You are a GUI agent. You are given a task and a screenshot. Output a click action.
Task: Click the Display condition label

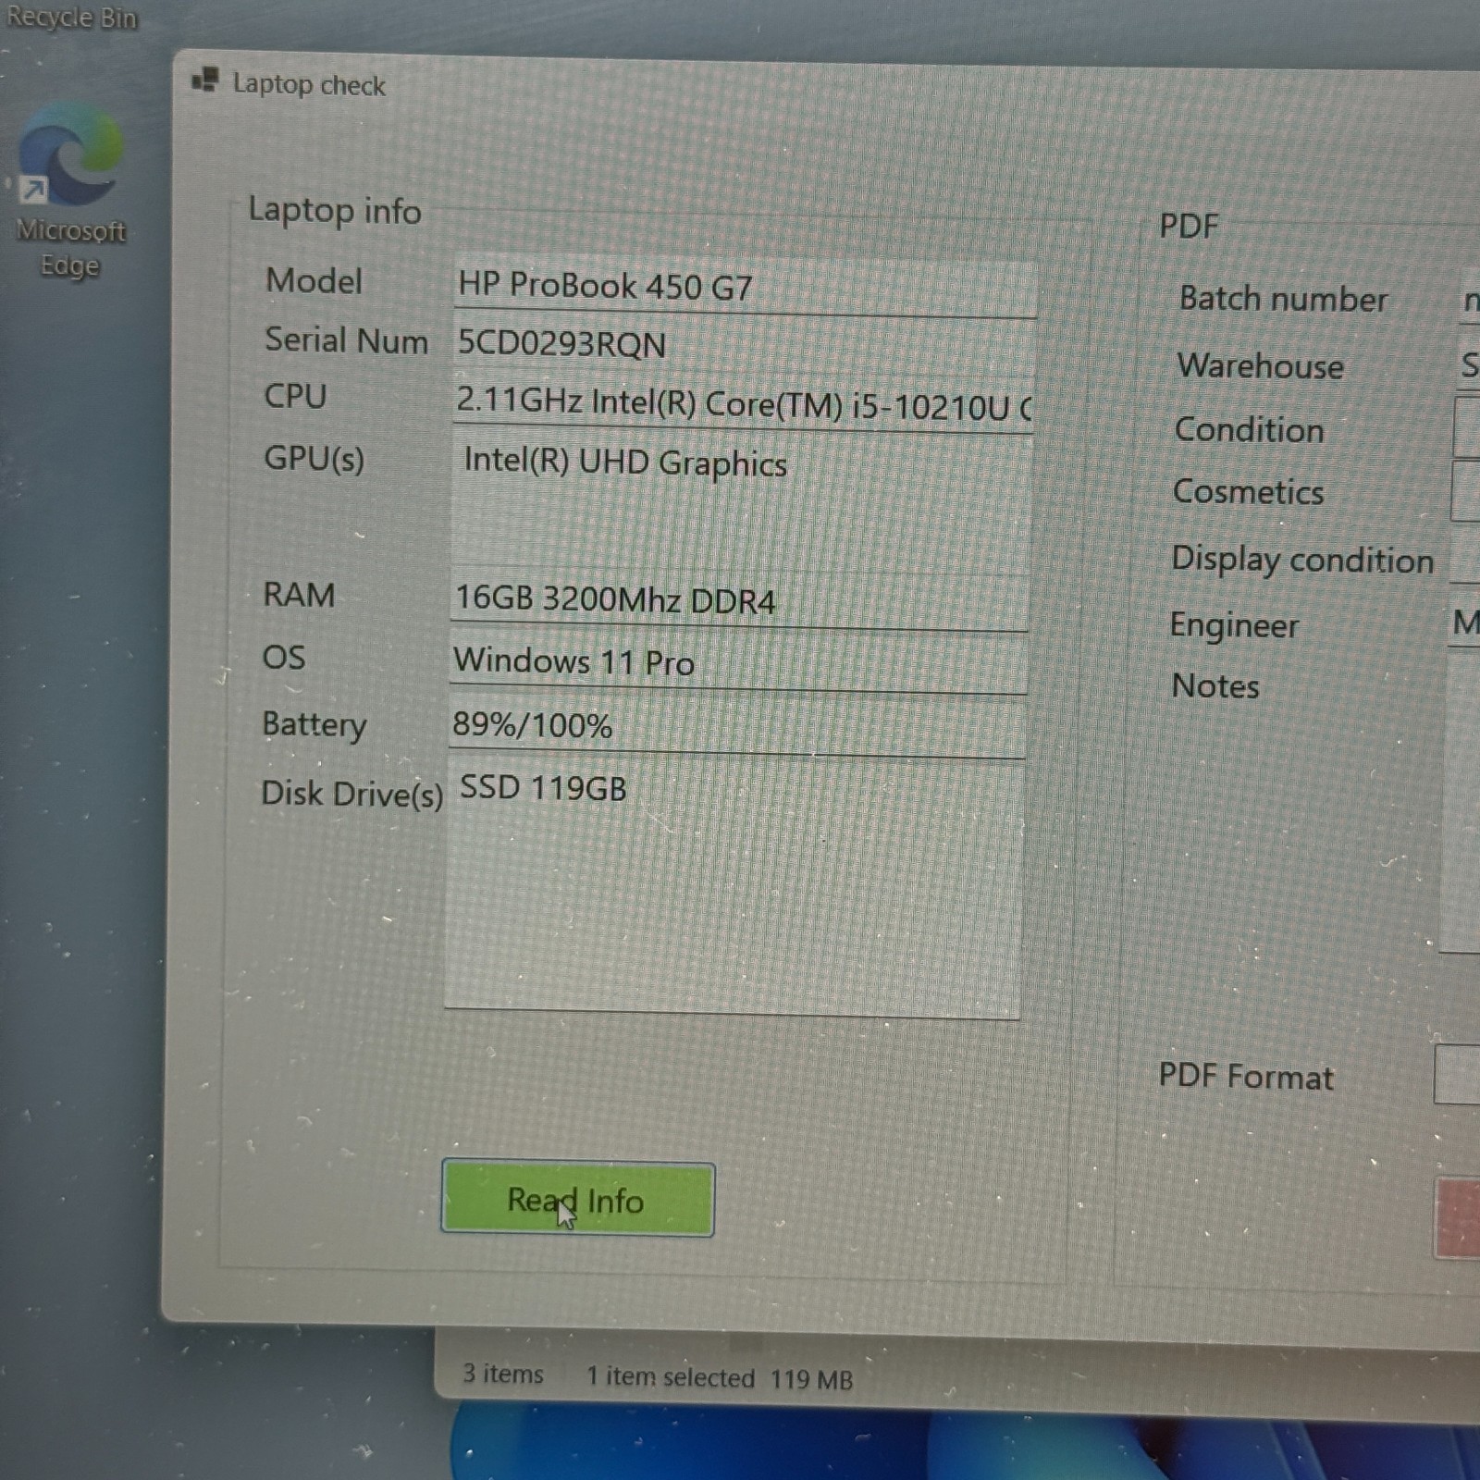click(1302, 560)
